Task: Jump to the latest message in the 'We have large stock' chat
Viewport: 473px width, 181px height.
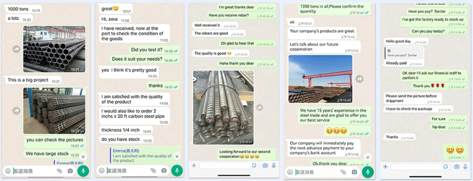Action: click(x=83, y=156)
